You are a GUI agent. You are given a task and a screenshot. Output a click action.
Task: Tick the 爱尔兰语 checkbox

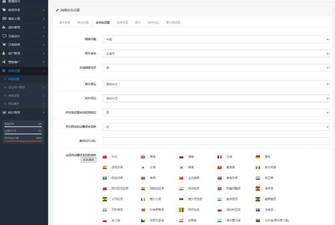[147, 199]
